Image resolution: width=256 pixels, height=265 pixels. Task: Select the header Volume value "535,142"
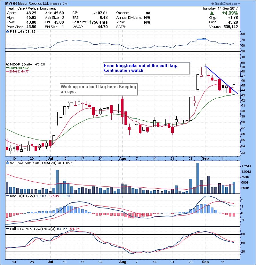pos(231,27)
